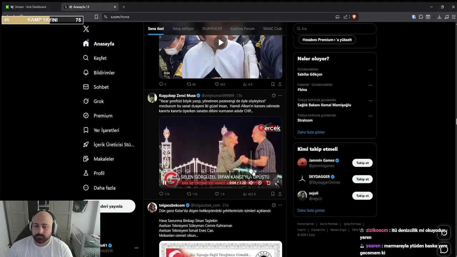
Task: Show more trends via Daha fazla göster
Action: tap(311, 132)
